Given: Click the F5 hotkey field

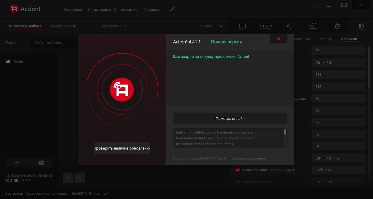Looking at the screenshot, I should (338, 98).
